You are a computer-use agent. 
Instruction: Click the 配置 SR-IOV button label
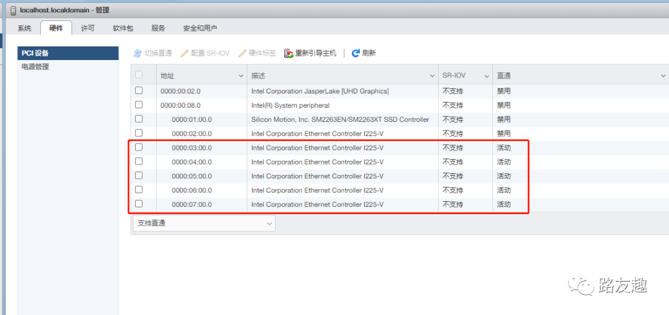click(x=211, y=53)
